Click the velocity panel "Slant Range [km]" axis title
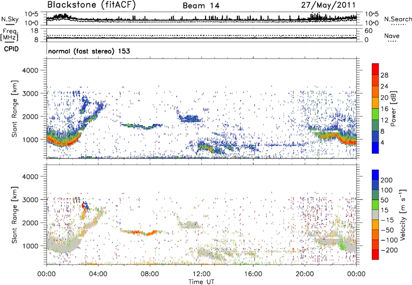Screen dimensions: 412x285 [14, 215]
